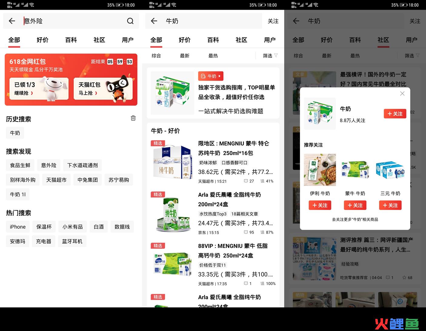
Task: Tap 意外险 discovery chip
Action: [x=49, y=165]
